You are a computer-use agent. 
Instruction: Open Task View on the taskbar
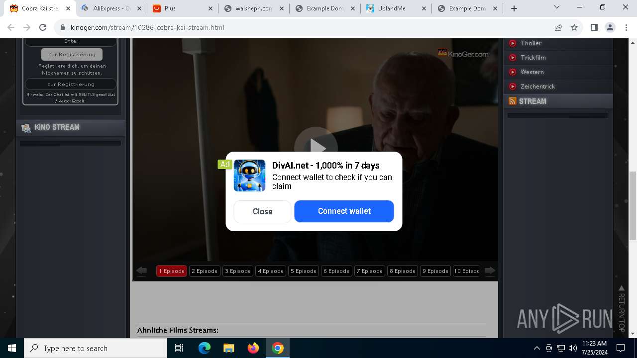coord(179,348)
